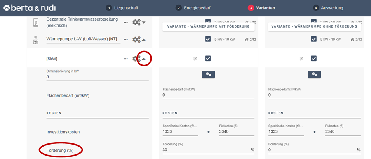Screen dimensions: 371x159
Task: Open the Liegenschaft step tab
Action: click(x=122, y=8)
